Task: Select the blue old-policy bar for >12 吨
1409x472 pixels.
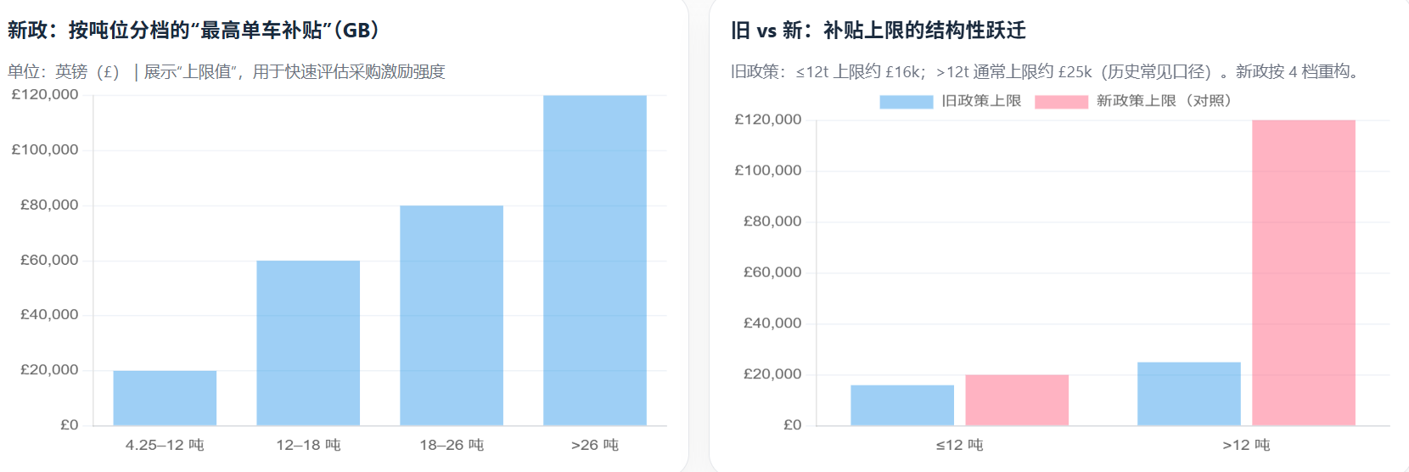Action: click(1189, 394)
